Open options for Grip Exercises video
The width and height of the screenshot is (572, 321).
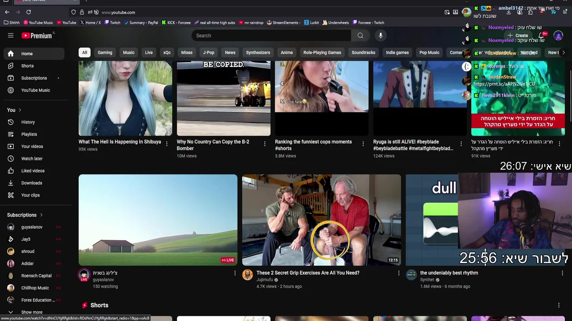click(x=399, y=273)
